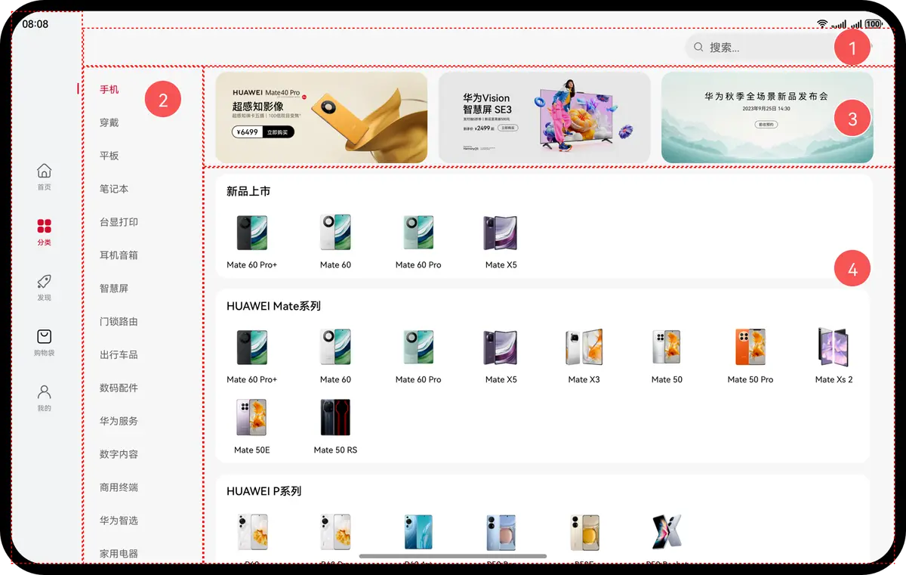Open Mate 60 Pro under 新品上市
906x575 pixels.
pyautogui.click(x=418, y=242)
